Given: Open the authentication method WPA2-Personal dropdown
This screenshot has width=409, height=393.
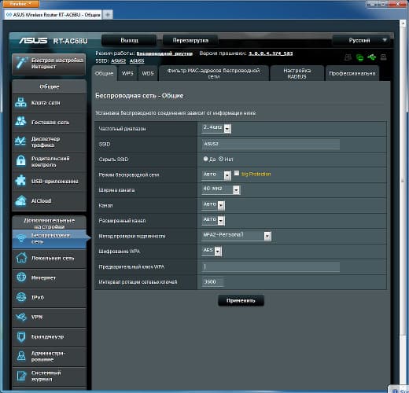Looking at the screenshot, I should (x=237, y=236).
